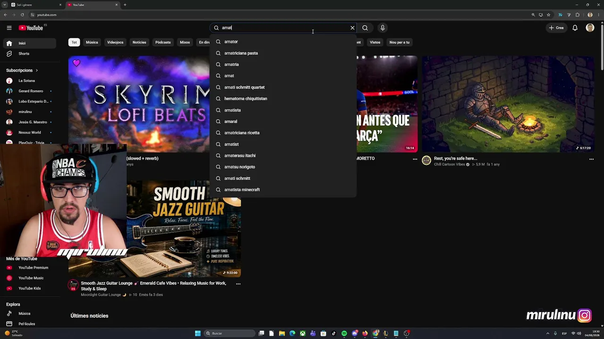The width and height of the screenshot is (604, 339).
Task: Select the 'Nou per a tu' chip
Action: [x=399, y=42]
